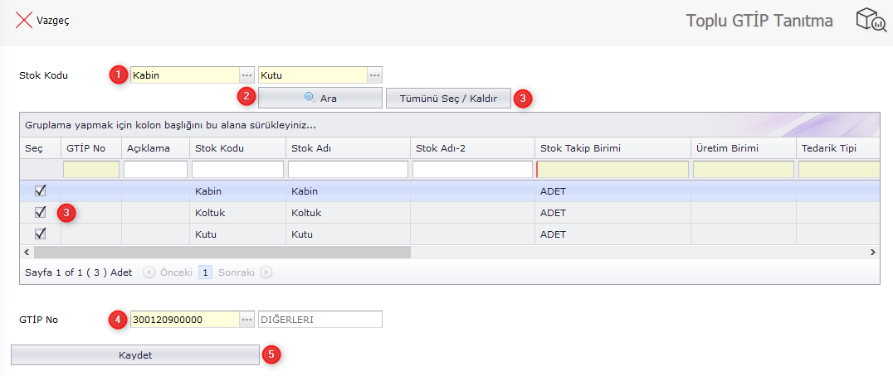The image size is (893, 376).
Task: Click the stock box magnifier icon top right
Action: click(871, 21)
